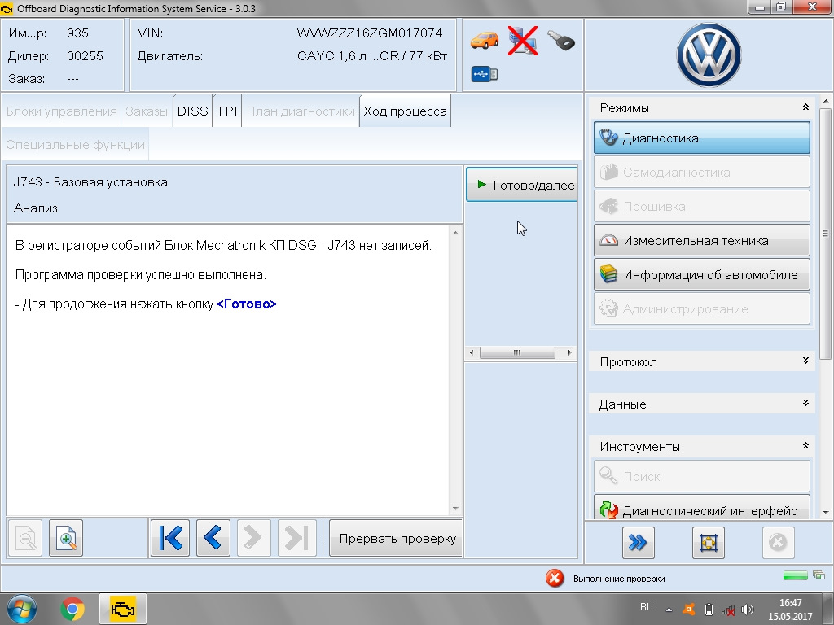Click left arrow of horizontal scrollbar
The height and width of the screenshot is (625, 834).
pos(472,352)
